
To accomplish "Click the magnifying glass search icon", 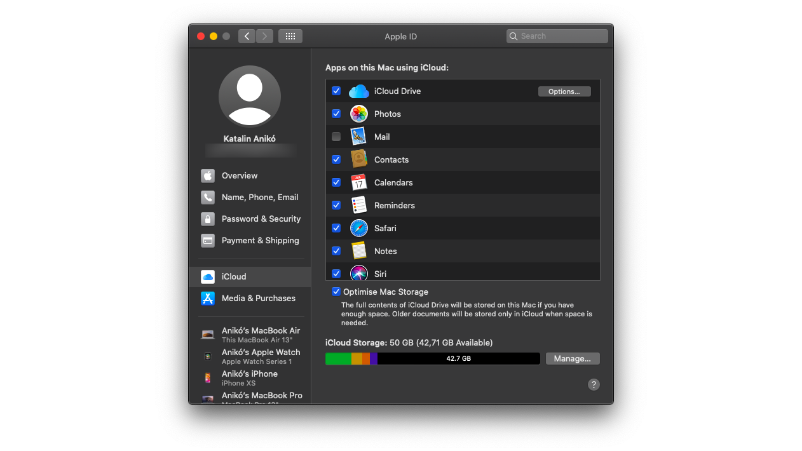I will point(513,36).
